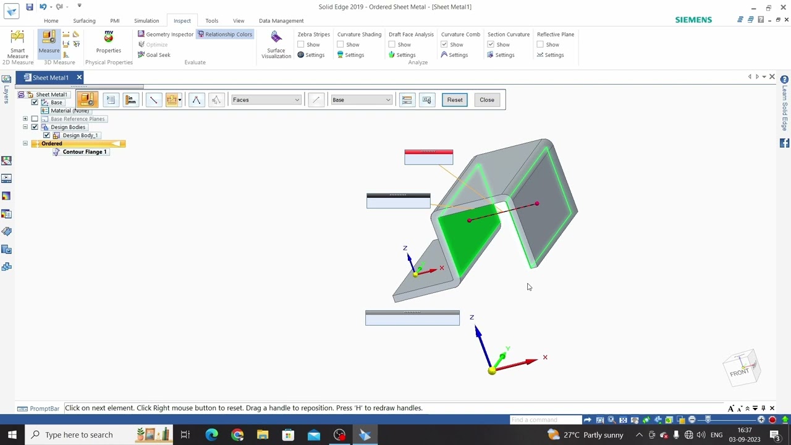The image size is (791, 445).
Task: Open Section Curvature Settings
Action: pyautogui.click(x=501, y=55)
